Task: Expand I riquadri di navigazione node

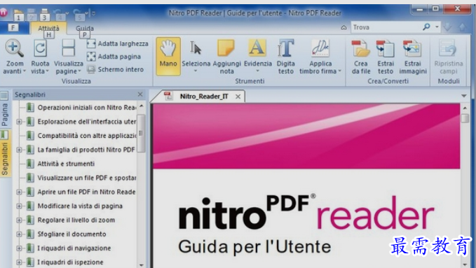Action: (19, 248)
